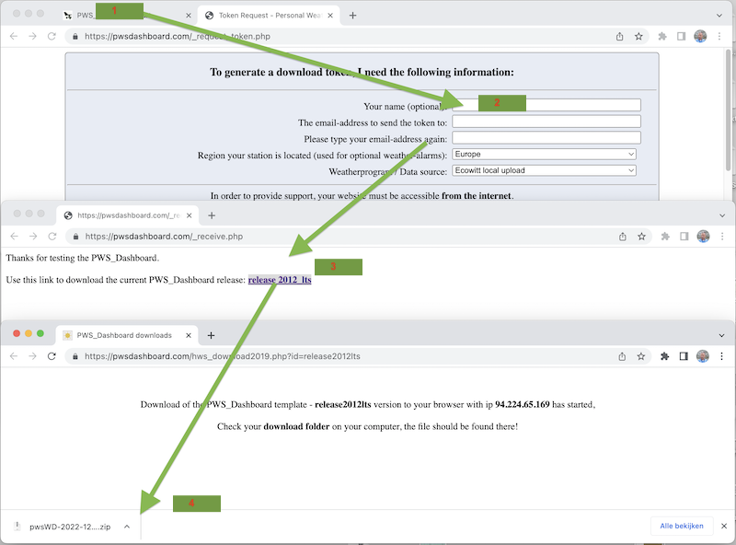Click vertical scrollbar of Token Request page
The width and height of the screenshot is (736, 545).
point(729,108)
